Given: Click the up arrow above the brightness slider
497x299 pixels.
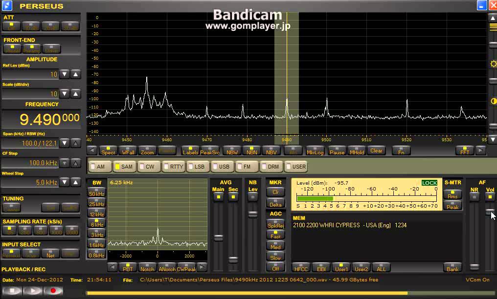Looking at the screenshot, I should coord(493,18).
